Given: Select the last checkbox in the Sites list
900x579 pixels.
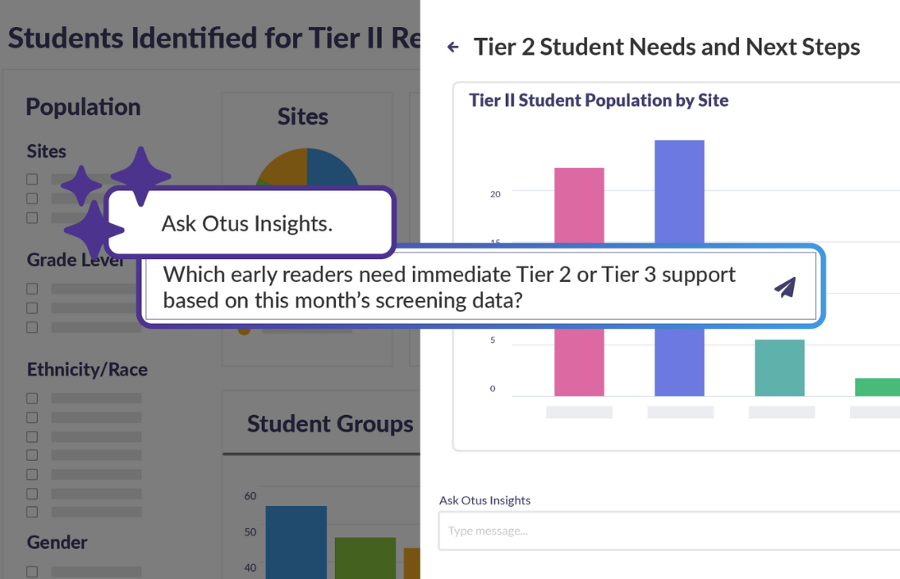Looking at the screenshot, I should [x=32, y=217].
